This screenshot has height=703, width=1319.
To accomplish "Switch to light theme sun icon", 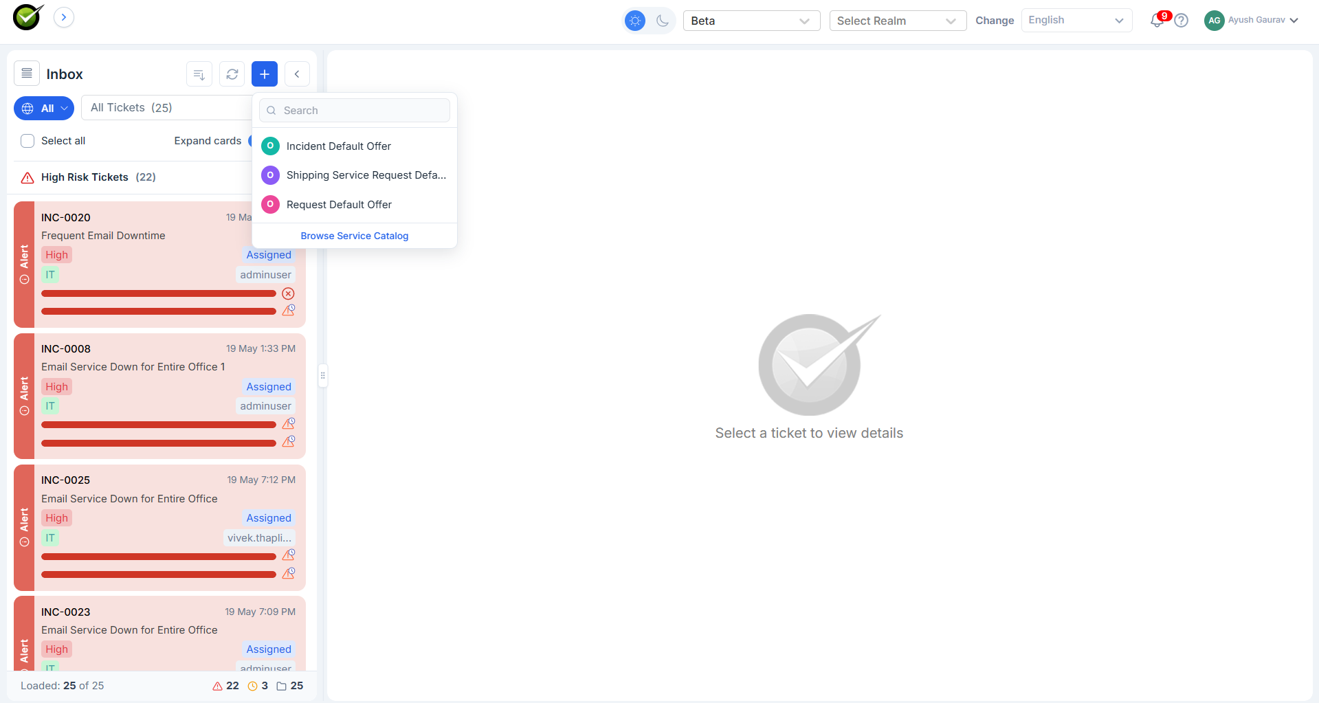I will point(635,21).
